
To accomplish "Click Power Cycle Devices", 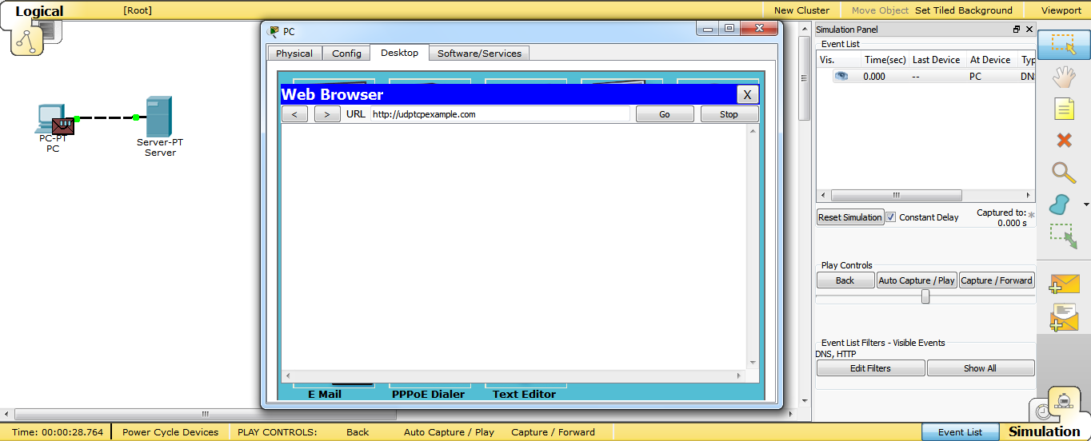I will point(170,432).
